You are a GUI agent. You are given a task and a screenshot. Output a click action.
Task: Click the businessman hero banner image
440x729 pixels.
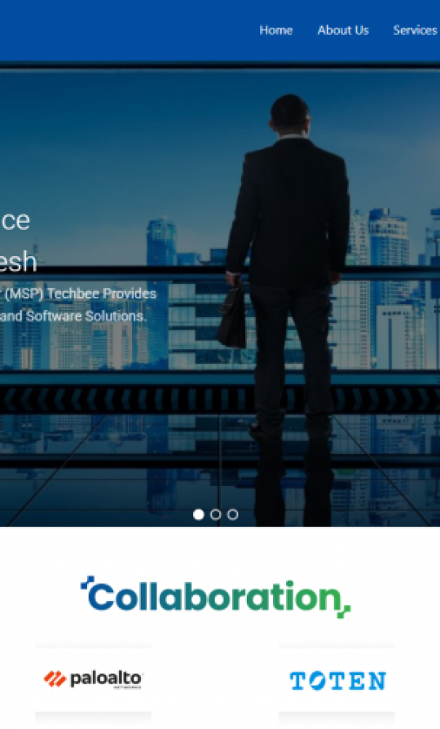[x=220, y=298]
